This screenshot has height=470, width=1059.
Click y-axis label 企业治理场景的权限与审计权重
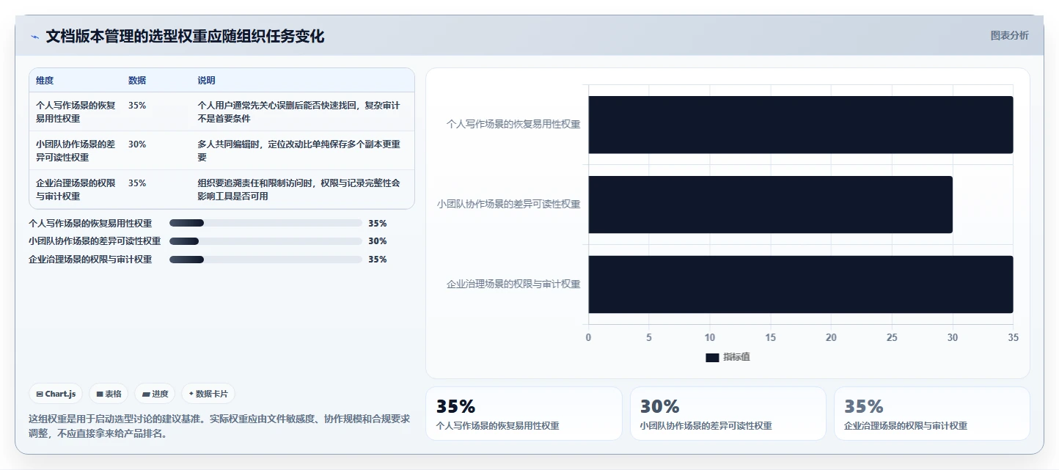pyautogui.click(x=513, y=284)
